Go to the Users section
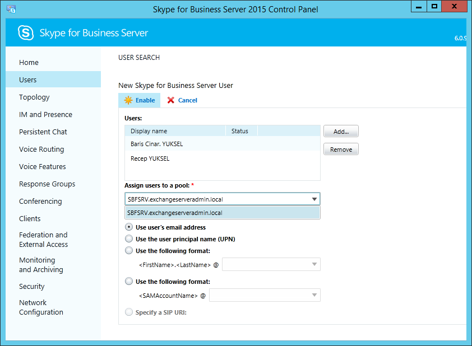 click(53, 80)
